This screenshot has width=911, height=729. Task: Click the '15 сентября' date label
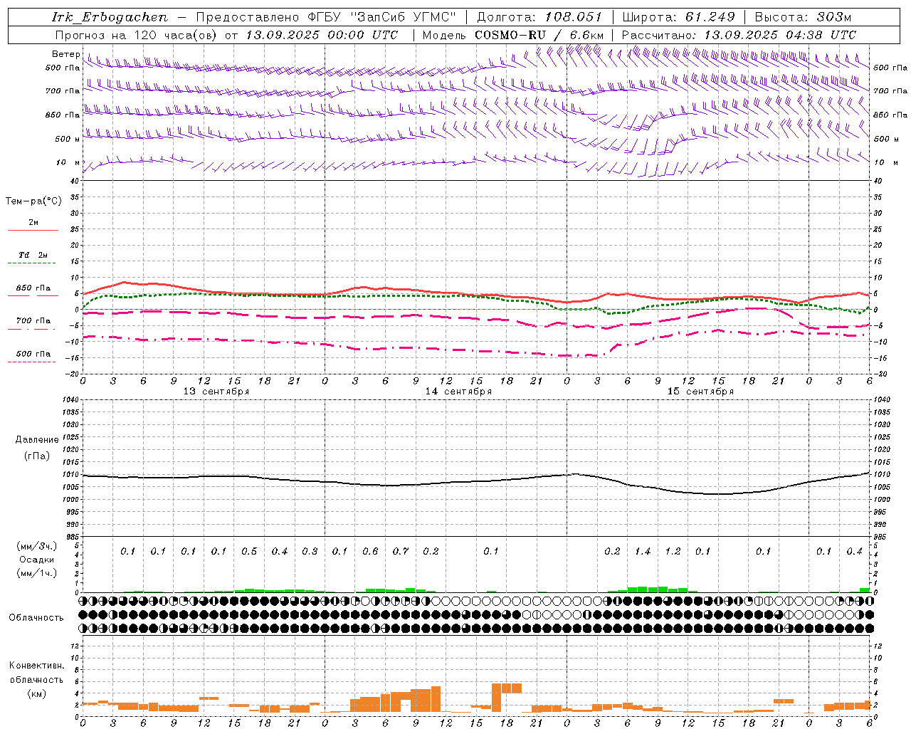700,392
